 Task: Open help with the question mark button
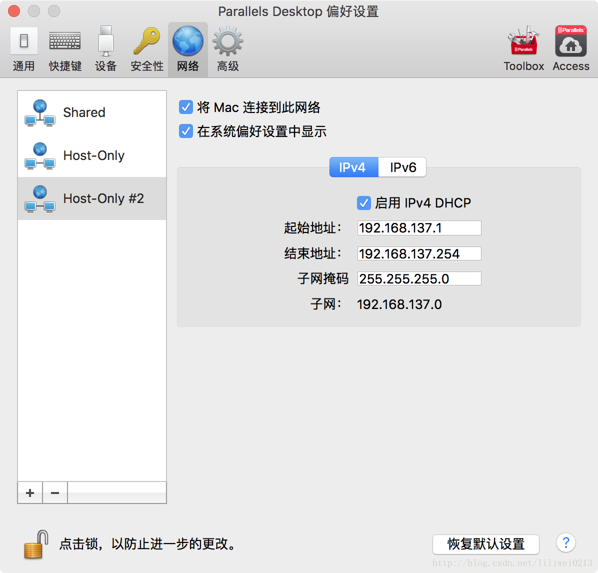(x=566, y=542)
